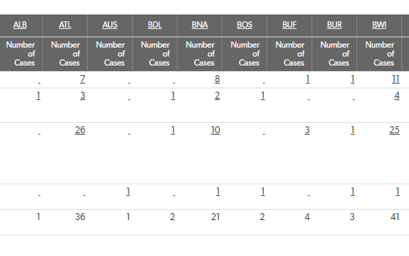Open the BUR airport header link
The height and width of the screenshot is (256, 409).
[334, 25]
